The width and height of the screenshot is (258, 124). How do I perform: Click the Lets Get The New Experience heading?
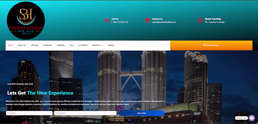40,93
